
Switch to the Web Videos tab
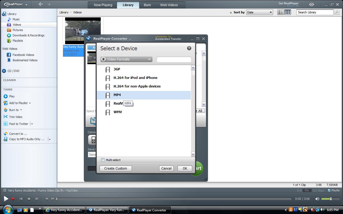coord(169,5)
